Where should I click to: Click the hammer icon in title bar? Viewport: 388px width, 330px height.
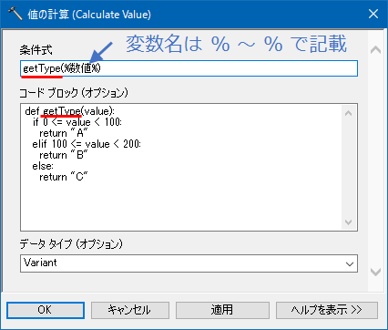[15, 14]
